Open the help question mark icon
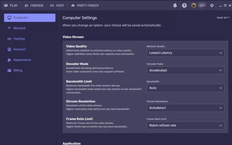Image resolution: width=232 pixels, height=145 pixels. pyautogui.click(x=184, y=6)
